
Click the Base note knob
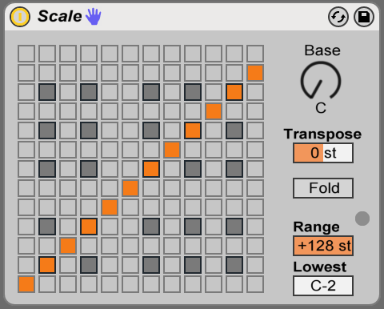point(321,81)
